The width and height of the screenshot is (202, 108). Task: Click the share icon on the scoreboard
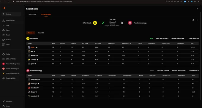193,20
